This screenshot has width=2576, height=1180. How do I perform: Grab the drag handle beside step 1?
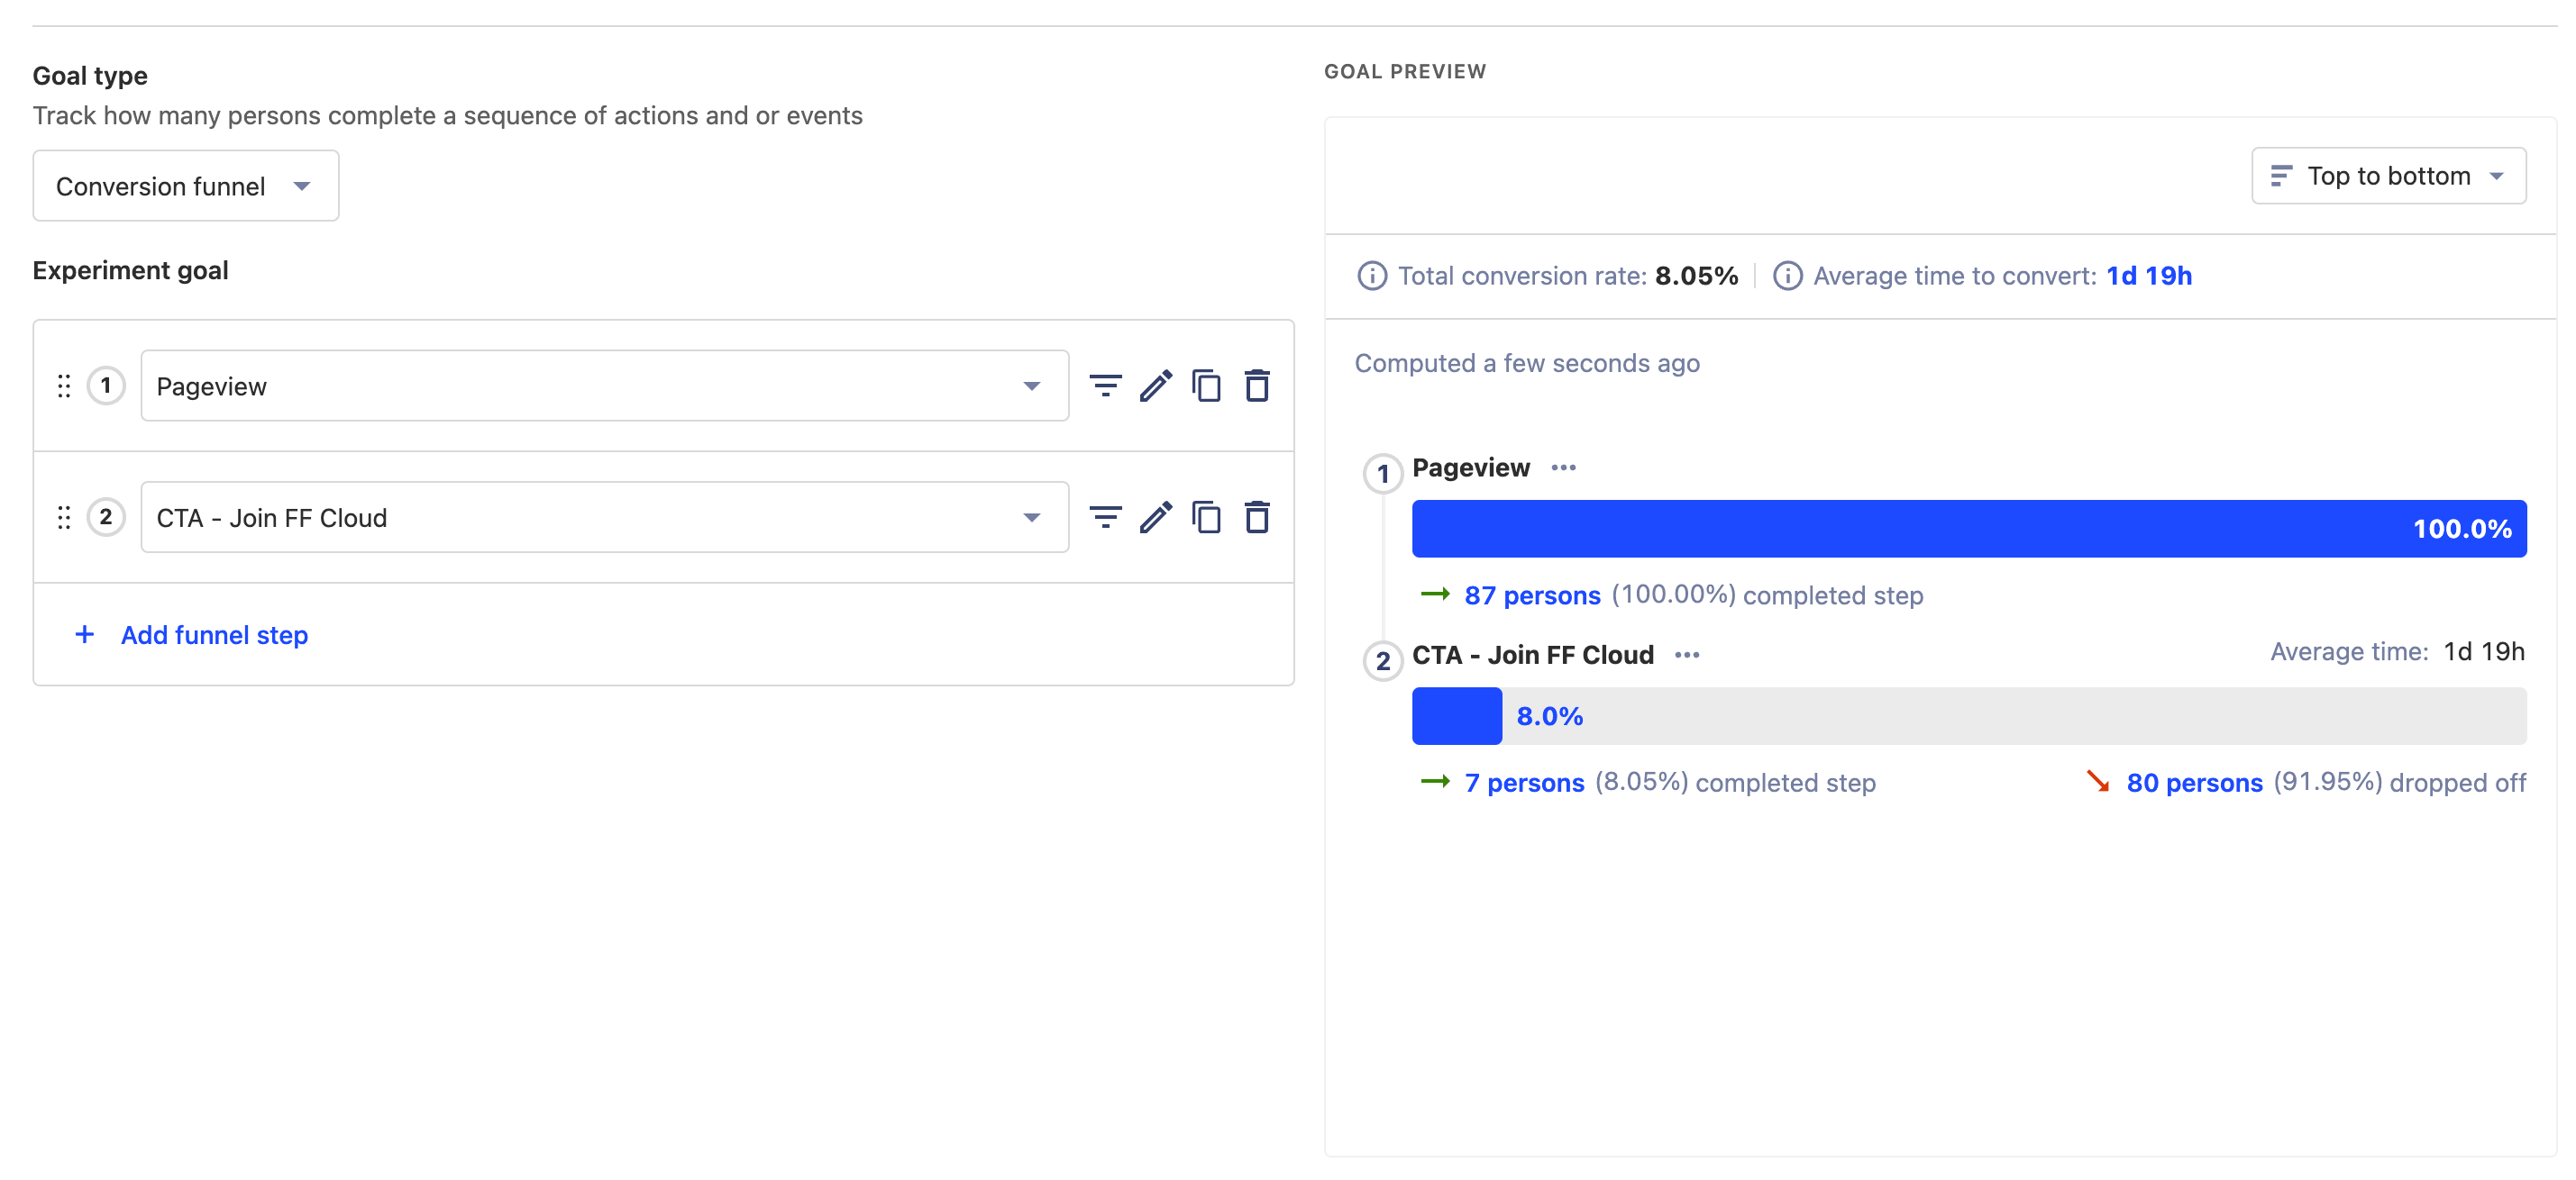tap(64, 386)
